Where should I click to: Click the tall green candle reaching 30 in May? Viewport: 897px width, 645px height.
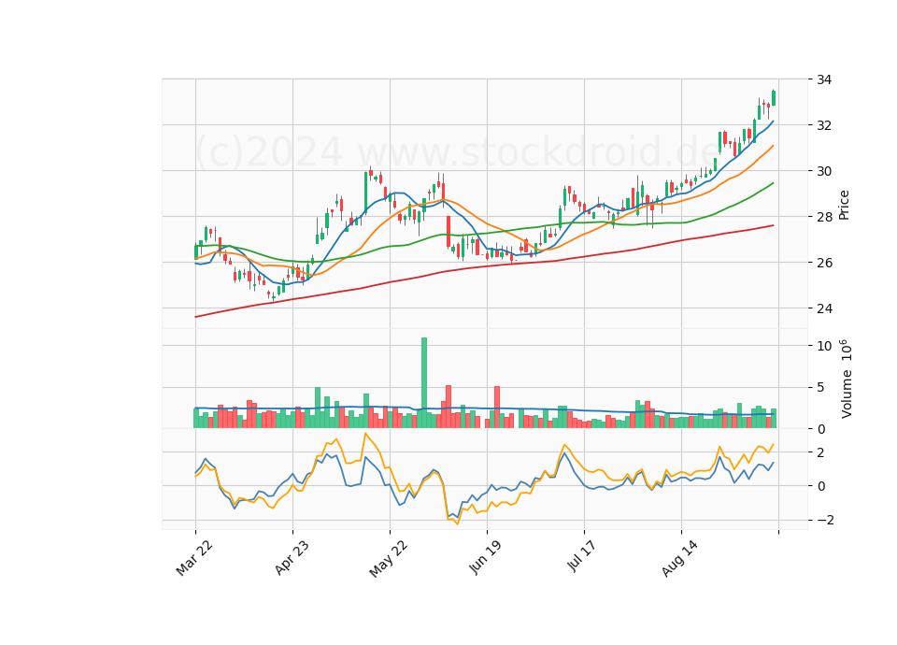pos(365,192)
